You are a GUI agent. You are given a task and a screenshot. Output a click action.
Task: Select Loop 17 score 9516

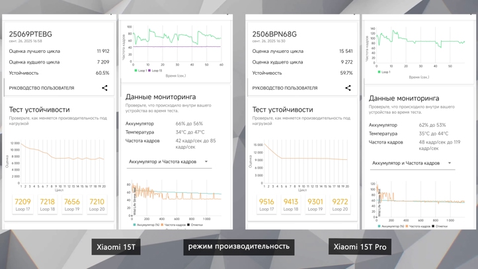click(266, 204)
